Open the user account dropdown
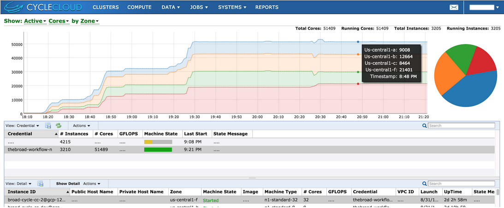The width and height of the screenshot is (504, 208). (484, 7)
